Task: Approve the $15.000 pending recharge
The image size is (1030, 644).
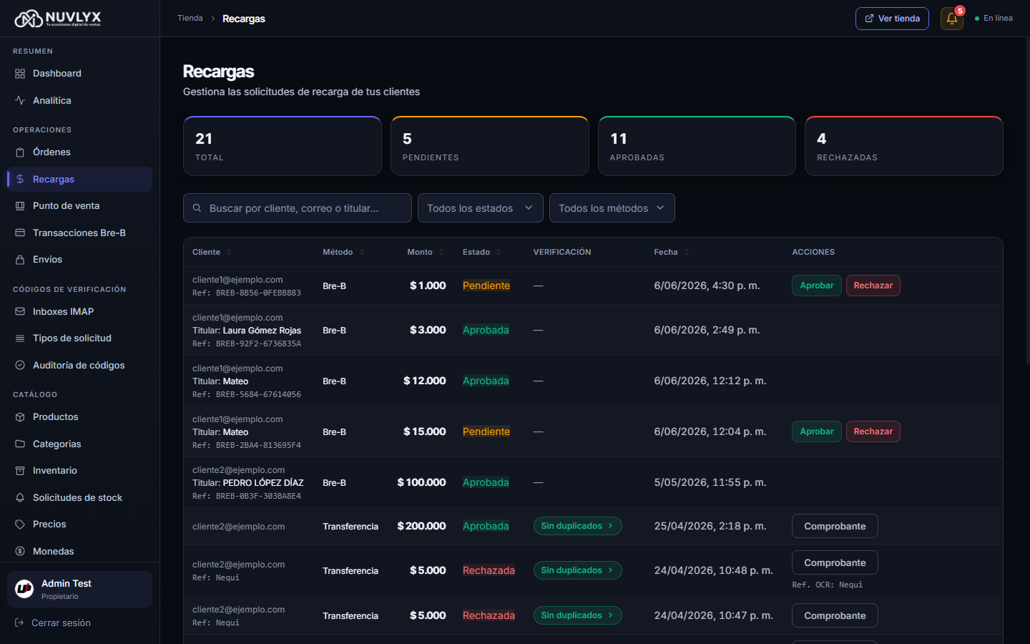Action: [x=817, y=431]
